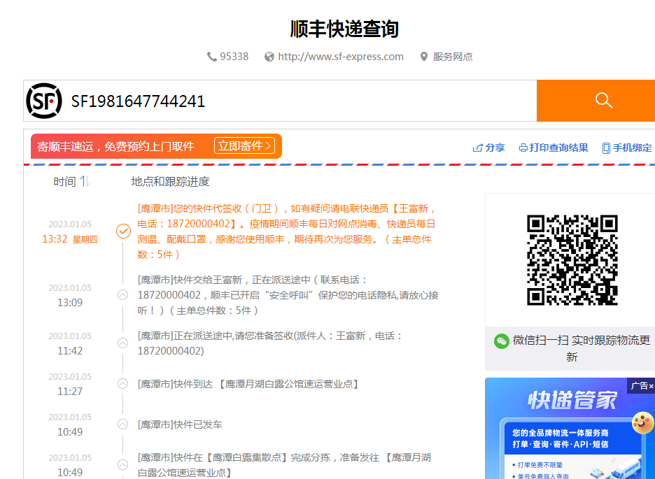Click the 95338 hotline number
Viewport: 655px width, 479px height.
click(234, 57)
